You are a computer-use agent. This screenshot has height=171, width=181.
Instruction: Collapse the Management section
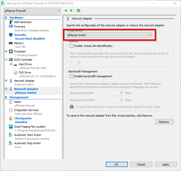pyautogui.click(x=6, y=97)
